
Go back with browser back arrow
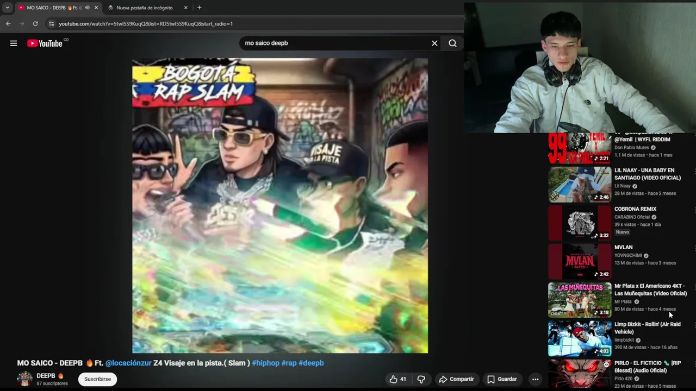(8, 24)
